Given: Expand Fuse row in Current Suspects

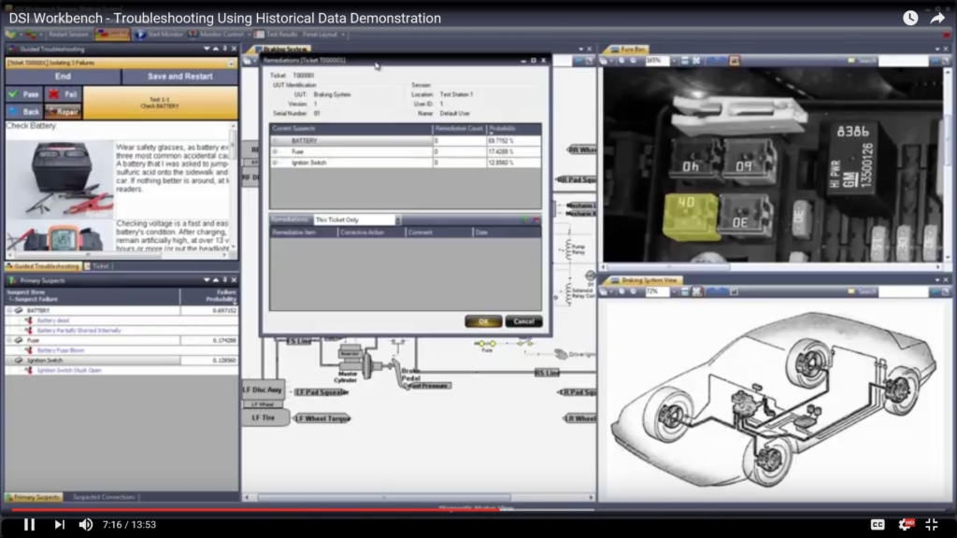Looking at the screenshot, I should (276, 152).
